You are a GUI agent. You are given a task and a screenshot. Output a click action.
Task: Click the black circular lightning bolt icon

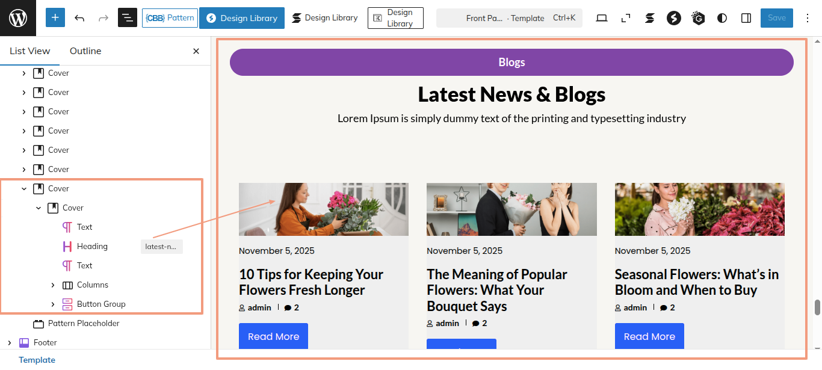(674, 18)
